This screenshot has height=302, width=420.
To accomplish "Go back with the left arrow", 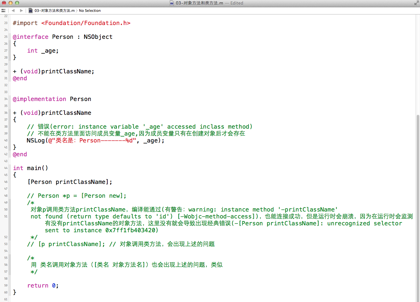I will pos(13,11).
